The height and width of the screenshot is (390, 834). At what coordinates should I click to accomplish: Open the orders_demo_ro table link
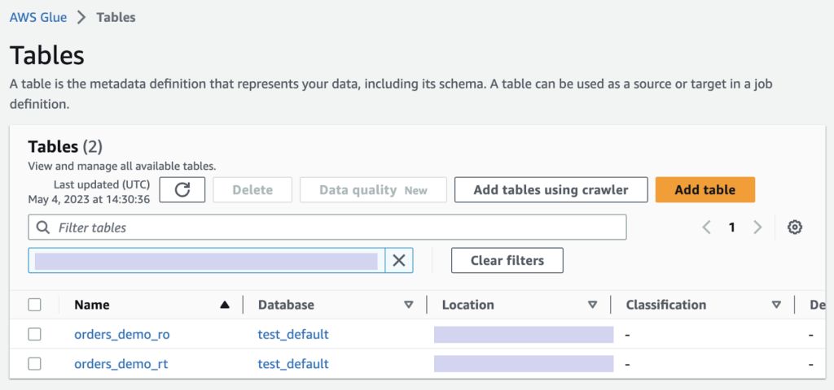click(x=122, y=334)
